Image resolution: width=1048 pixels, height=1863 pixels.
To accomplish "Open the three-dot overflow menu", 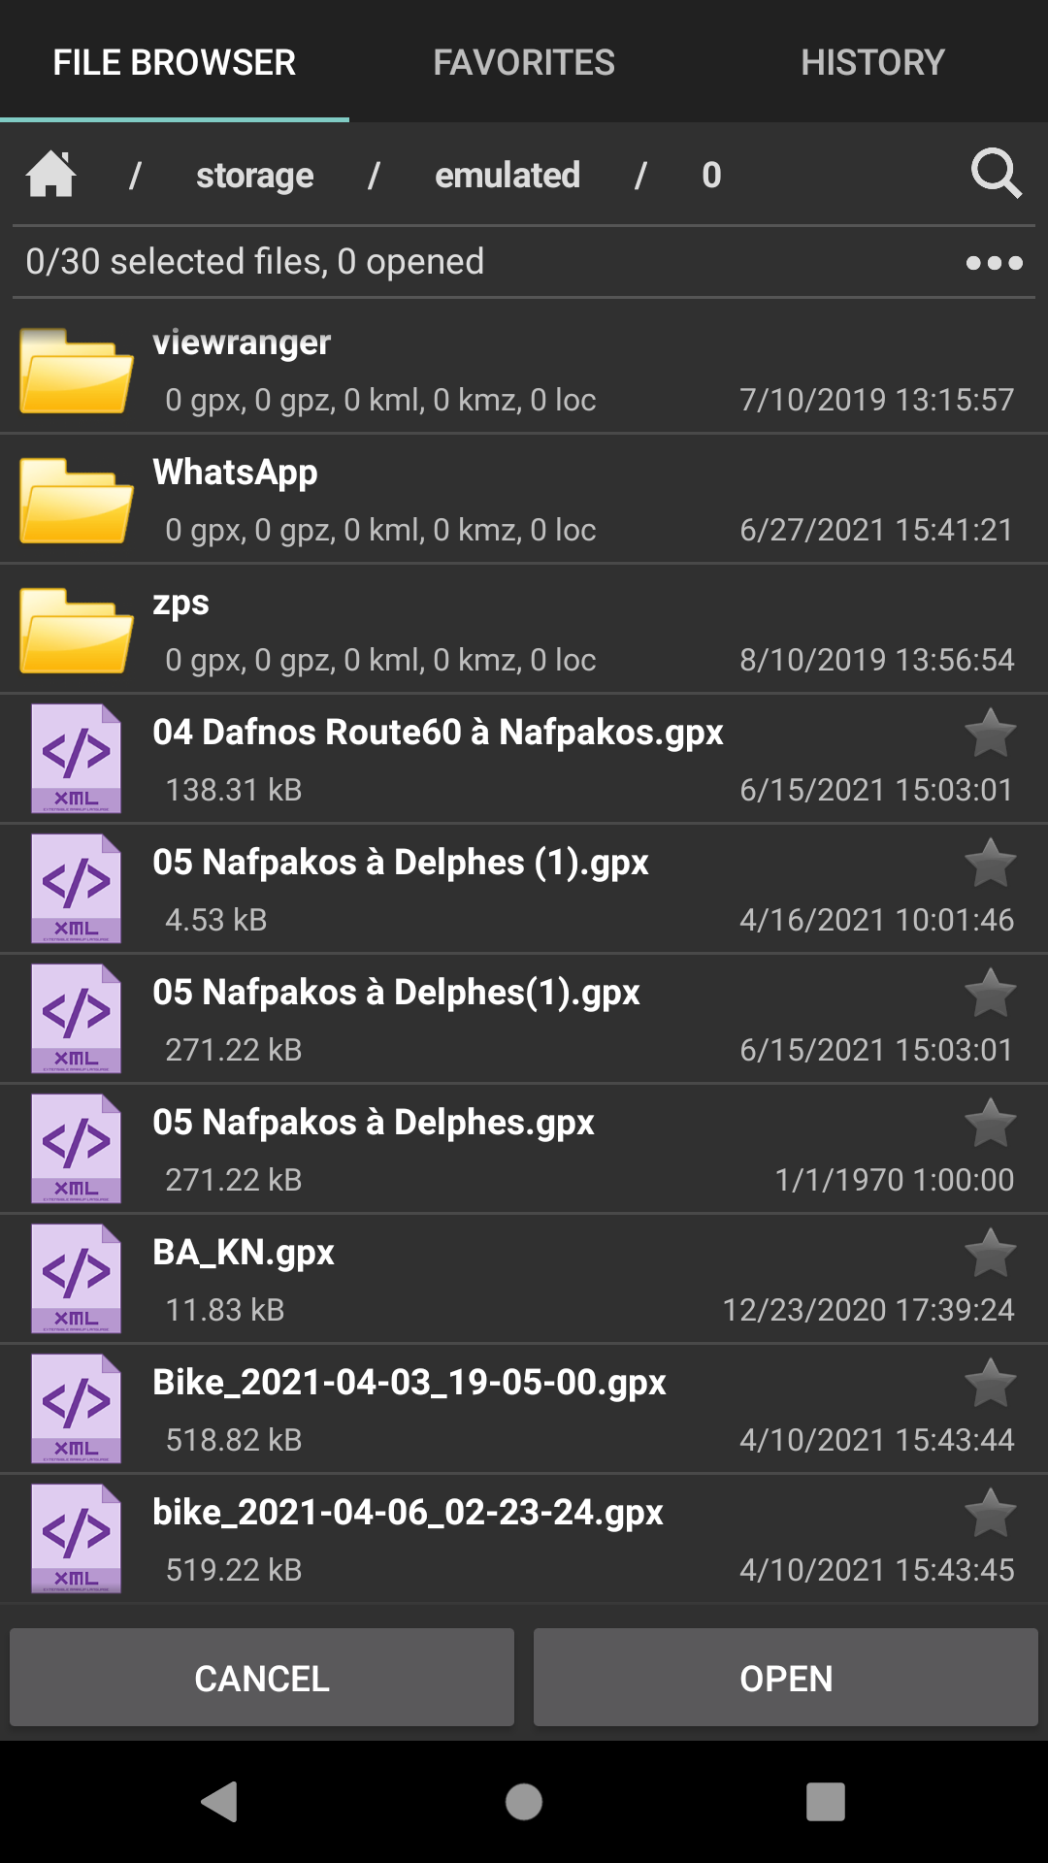I will 994,263.
